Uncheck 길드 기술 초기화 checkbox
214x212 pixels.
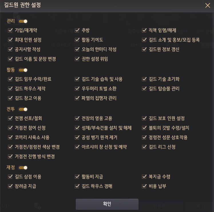(144, 79)
